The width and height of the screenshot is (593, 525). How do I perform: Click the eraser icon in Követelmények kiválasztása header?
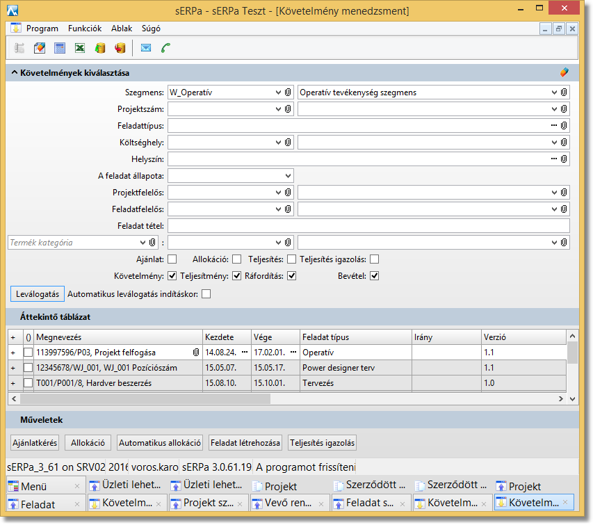pos(564,72)
